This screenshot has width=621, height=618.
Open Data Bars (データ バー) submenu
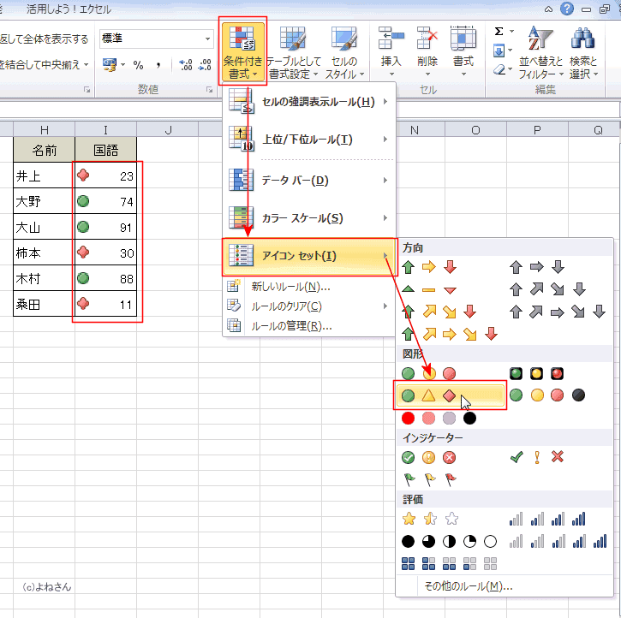pos(309,181)
